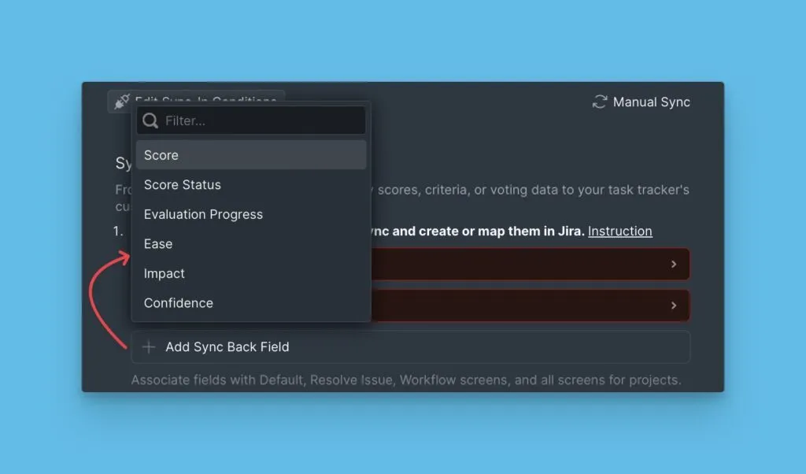Open the Instruction link
The width and height of the screenshot is (806, 474).
click(x=619, y=231)
